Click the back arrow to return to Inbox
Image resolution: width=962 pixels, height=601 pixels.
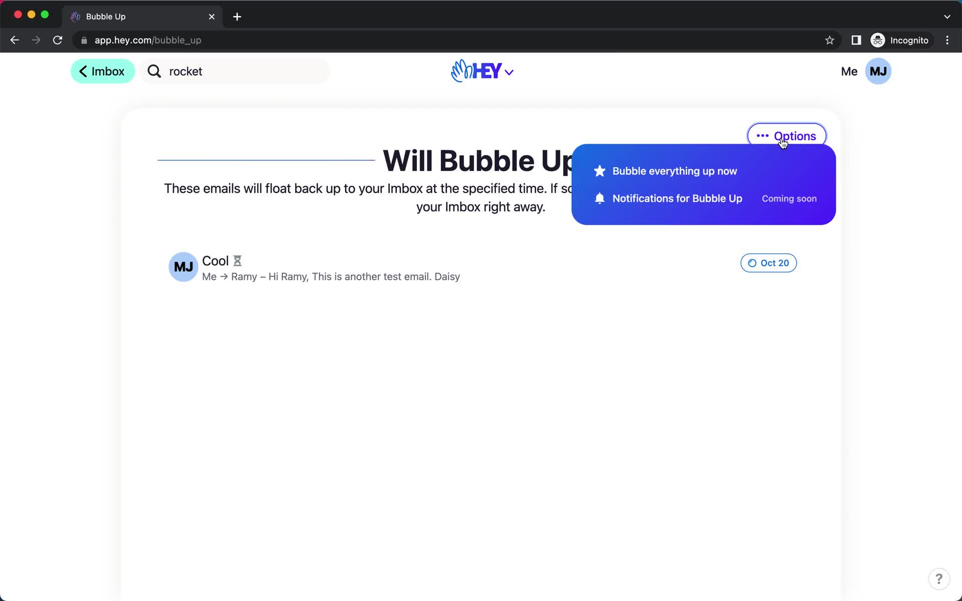pos(83,71)
